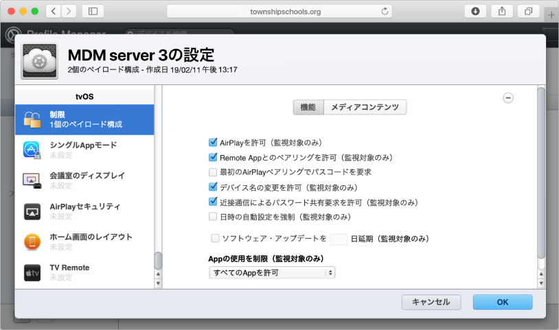Click the MDM server cloud gear icon
This screenshot has width=559, height=330.
pyautogui.click(x=40, y=61)
